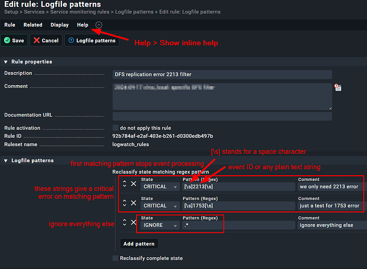Open the Display menu

(59, 25)
